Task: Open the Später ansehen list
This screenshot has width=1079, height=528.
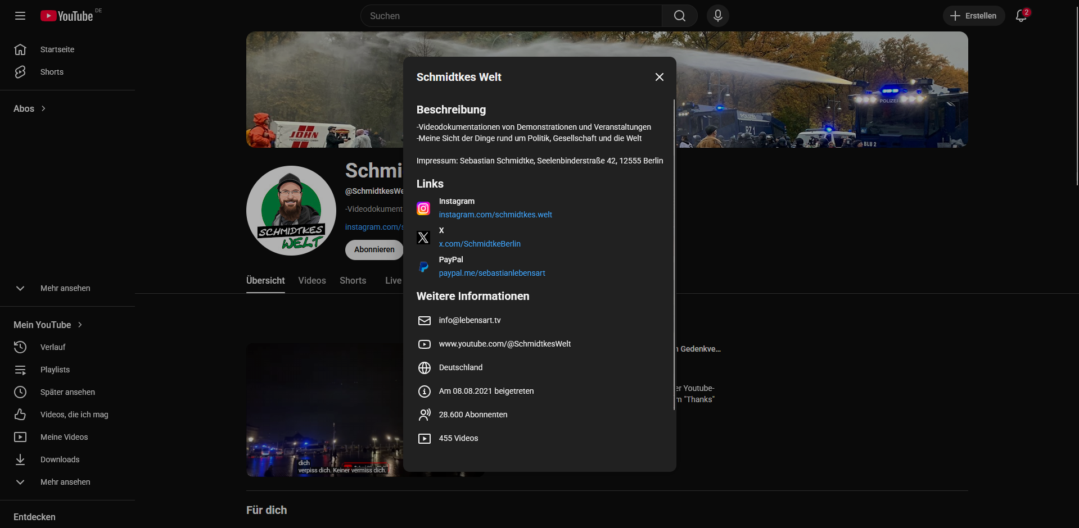Action: pos(67,392)
